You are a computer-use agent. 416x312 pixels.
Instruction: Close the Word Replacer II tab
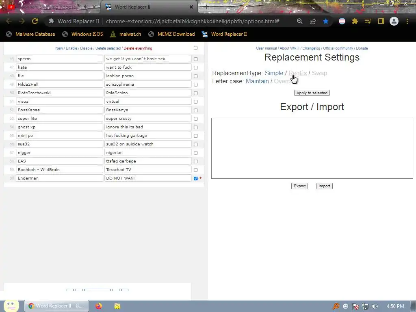tap(191, 7)
